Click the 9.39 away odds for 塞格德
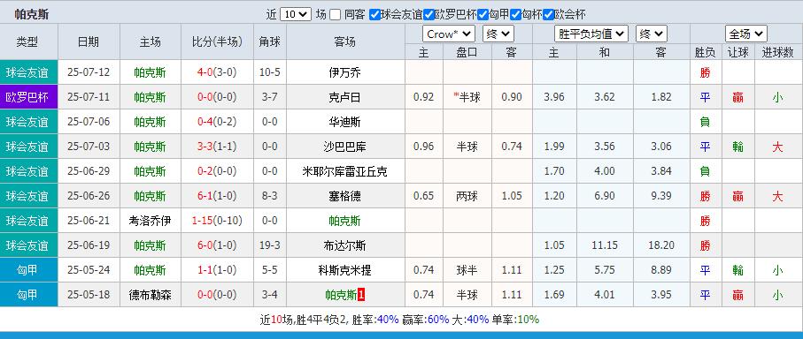803x339 pixels. (661, 196)
